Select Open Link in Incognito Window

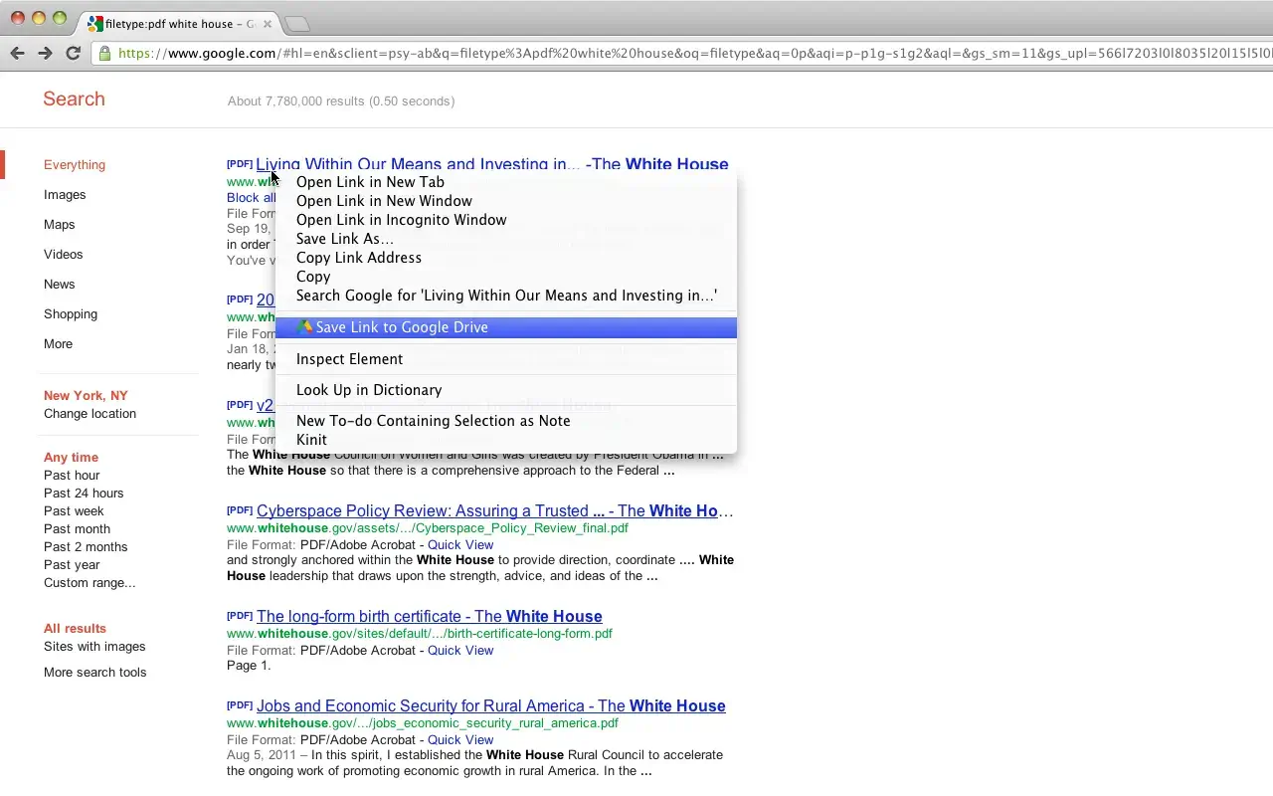402,220
